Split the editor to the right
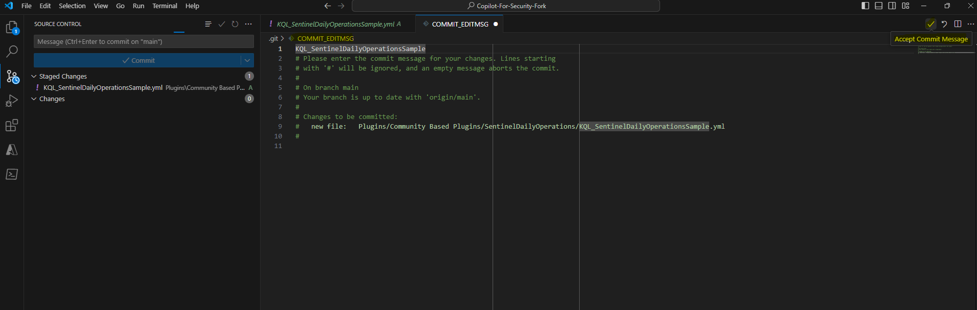This screenshot has height=310, width=977. pos(958,24)
